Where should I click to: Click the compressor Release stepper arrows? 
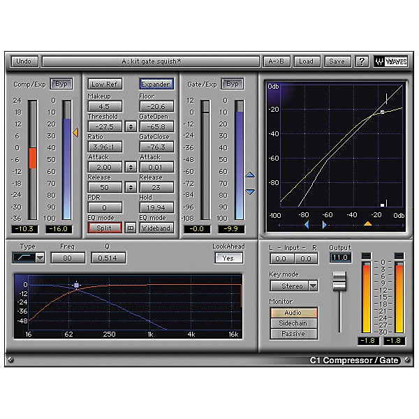tap(131, 187)
